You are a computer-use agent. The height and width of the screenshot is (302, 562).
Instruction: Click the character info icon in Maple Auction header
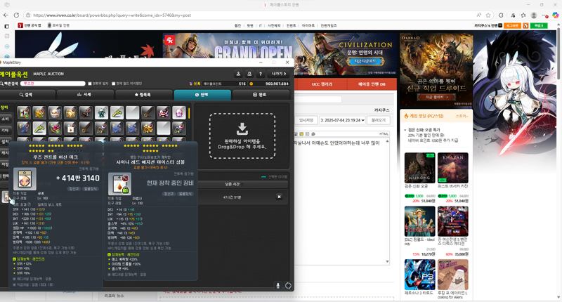[238, 74]
